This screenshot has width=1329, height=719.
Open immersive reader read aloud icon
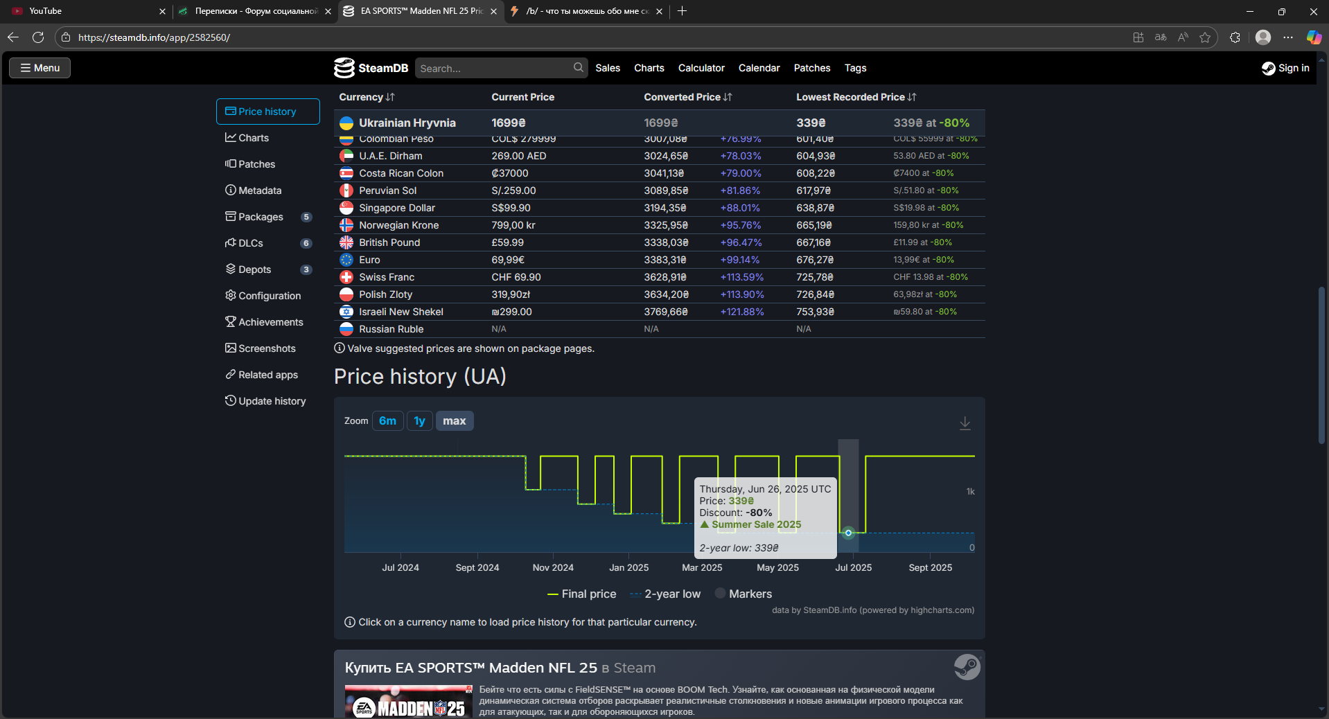point(1183,37)
